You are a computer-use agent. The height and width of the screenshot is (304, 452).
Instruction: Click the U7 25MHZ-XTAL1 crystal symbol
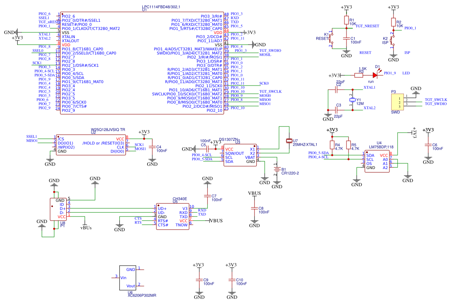point(289,141)
